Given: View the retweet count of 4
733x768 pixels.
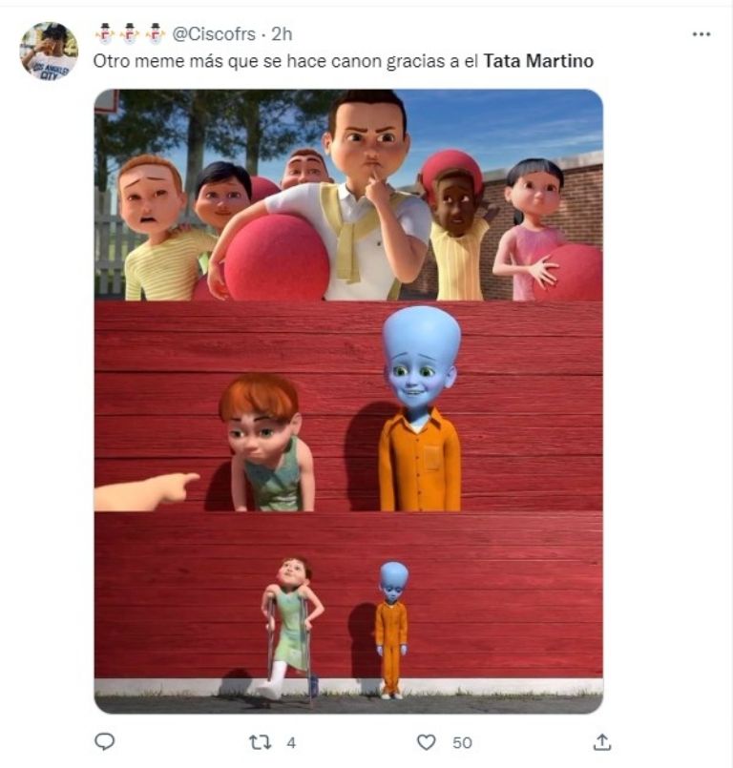Looking at the screenshot, I should [x=291, y=743].
